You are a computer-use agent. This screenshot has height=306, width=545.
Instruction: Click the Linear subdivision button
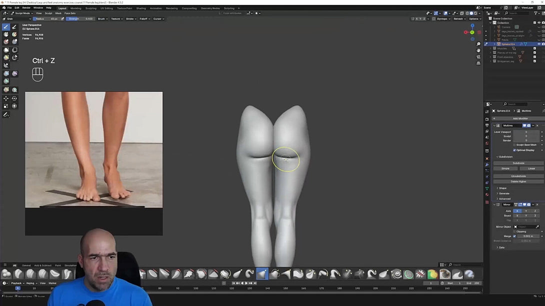(531, 168)
